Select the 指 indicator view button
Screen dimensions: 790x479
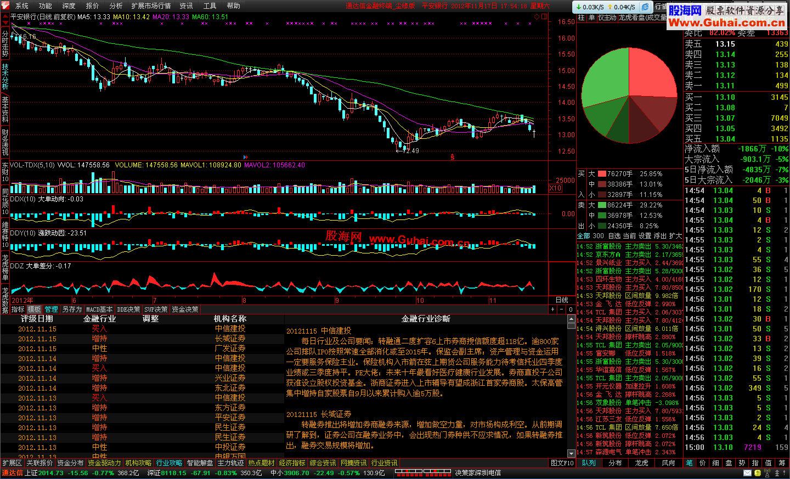pos(755,463)
